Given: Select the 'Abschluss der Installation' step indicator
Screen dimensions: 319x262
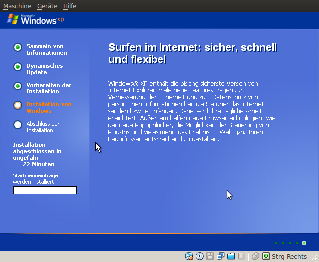Looking at the screenshot, I should tap(18, 125).
